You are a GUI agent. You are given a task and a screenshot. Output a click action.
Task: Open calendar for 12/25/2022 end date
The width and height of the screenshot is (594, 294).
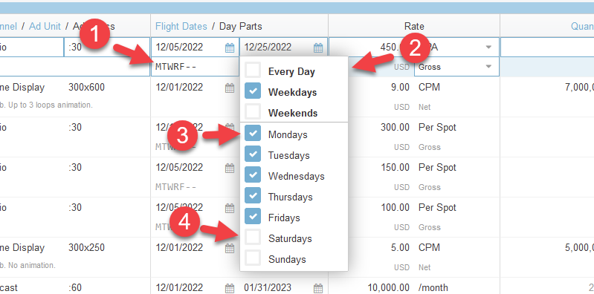[318, 48]
